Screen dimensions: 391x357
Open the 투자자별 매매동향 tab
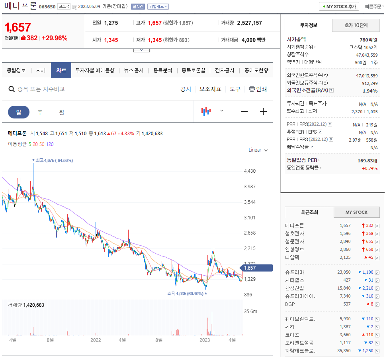(95, 71)
